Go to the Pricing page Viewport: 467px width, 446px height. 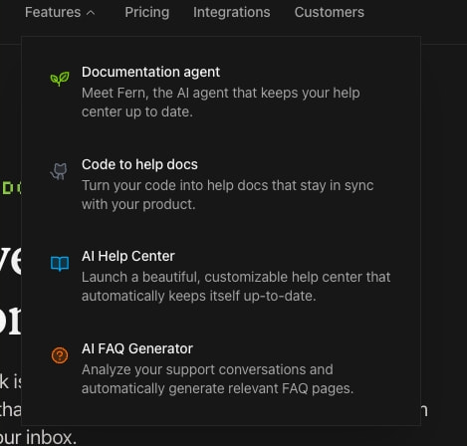click(147, 13)
